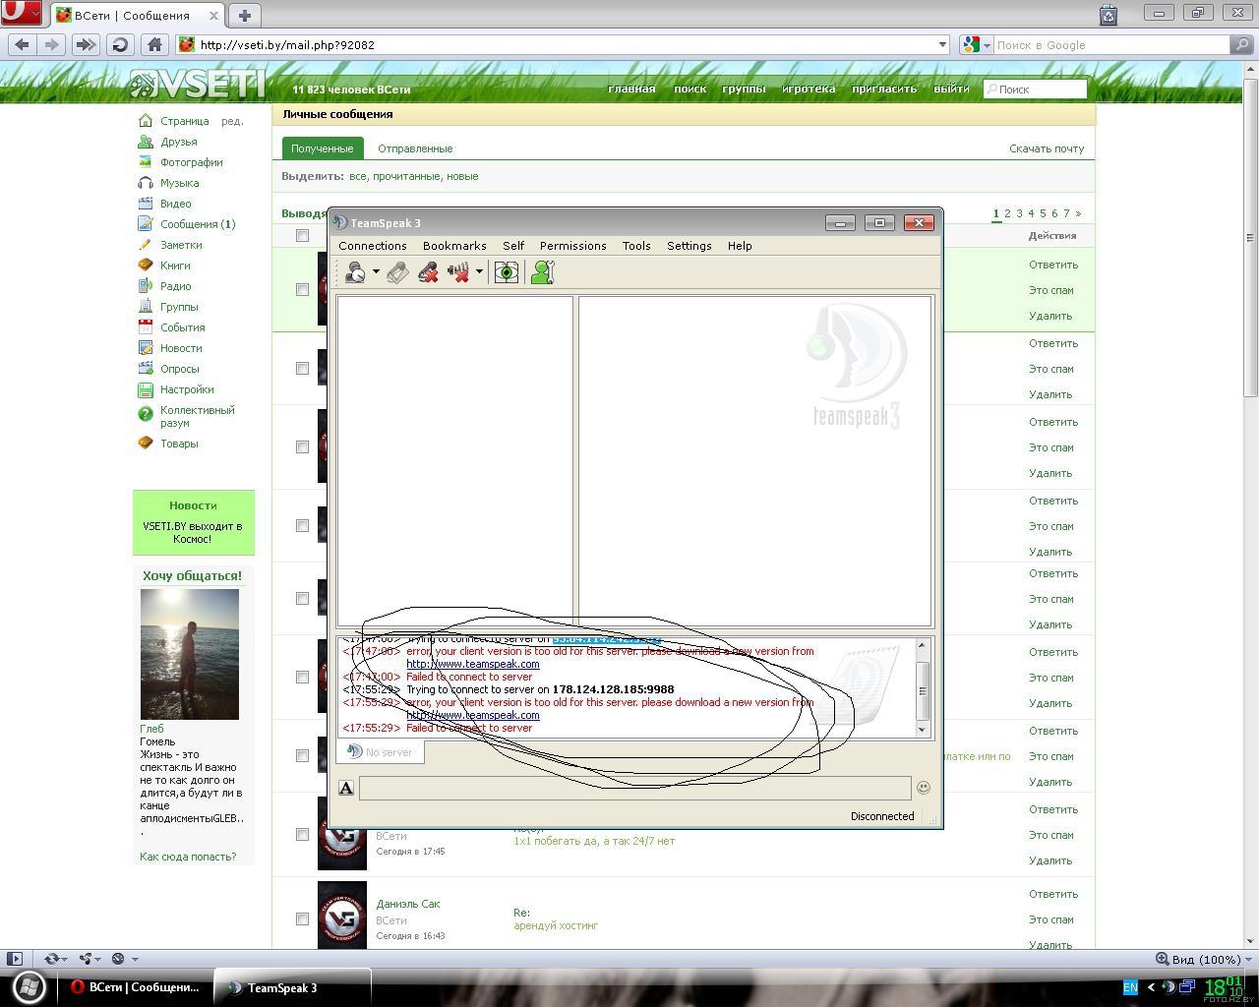Check the sixth message row checkbox

[302, 678]
